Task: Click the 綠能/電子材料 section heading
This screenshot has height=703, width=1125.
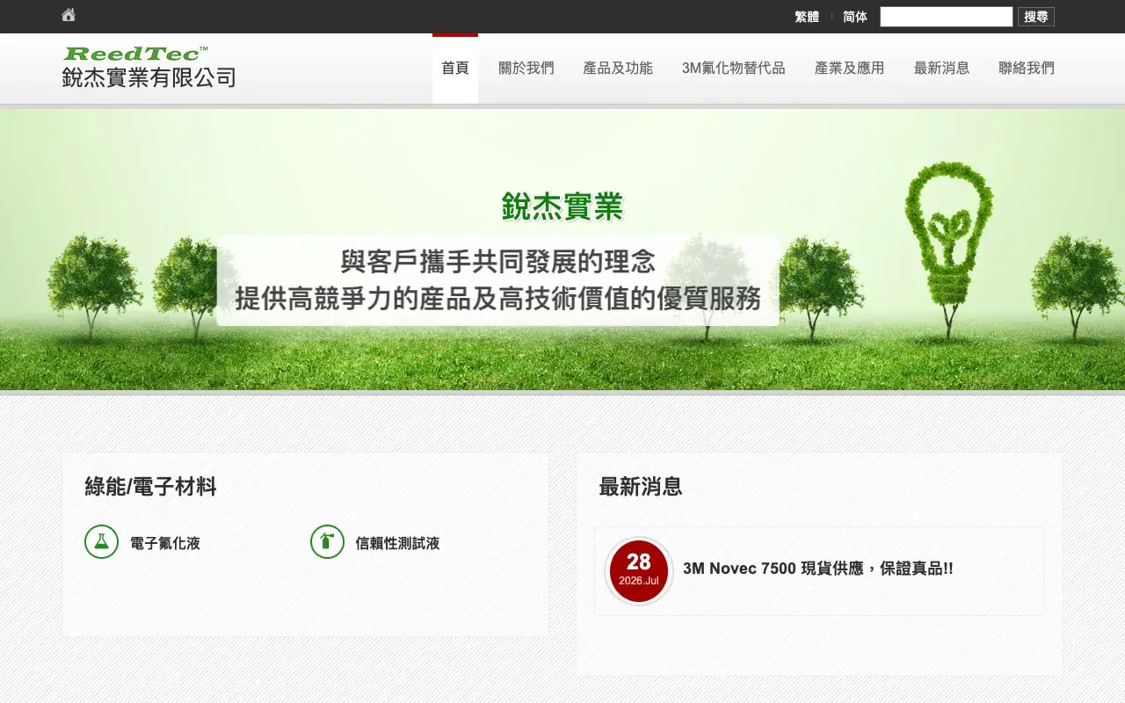Action: coord(150,486)
